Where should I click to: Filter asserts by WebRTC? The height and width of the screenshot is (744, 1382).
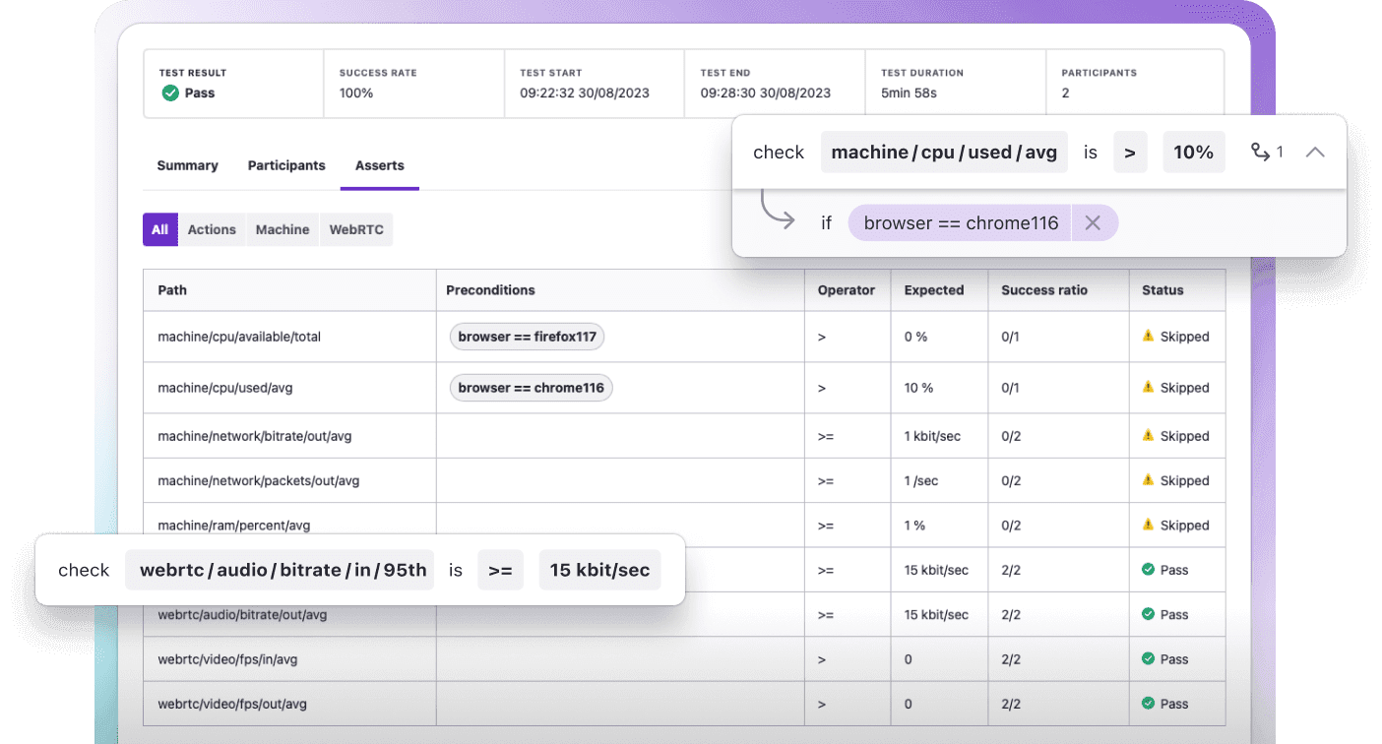click(x=356, y=229)
